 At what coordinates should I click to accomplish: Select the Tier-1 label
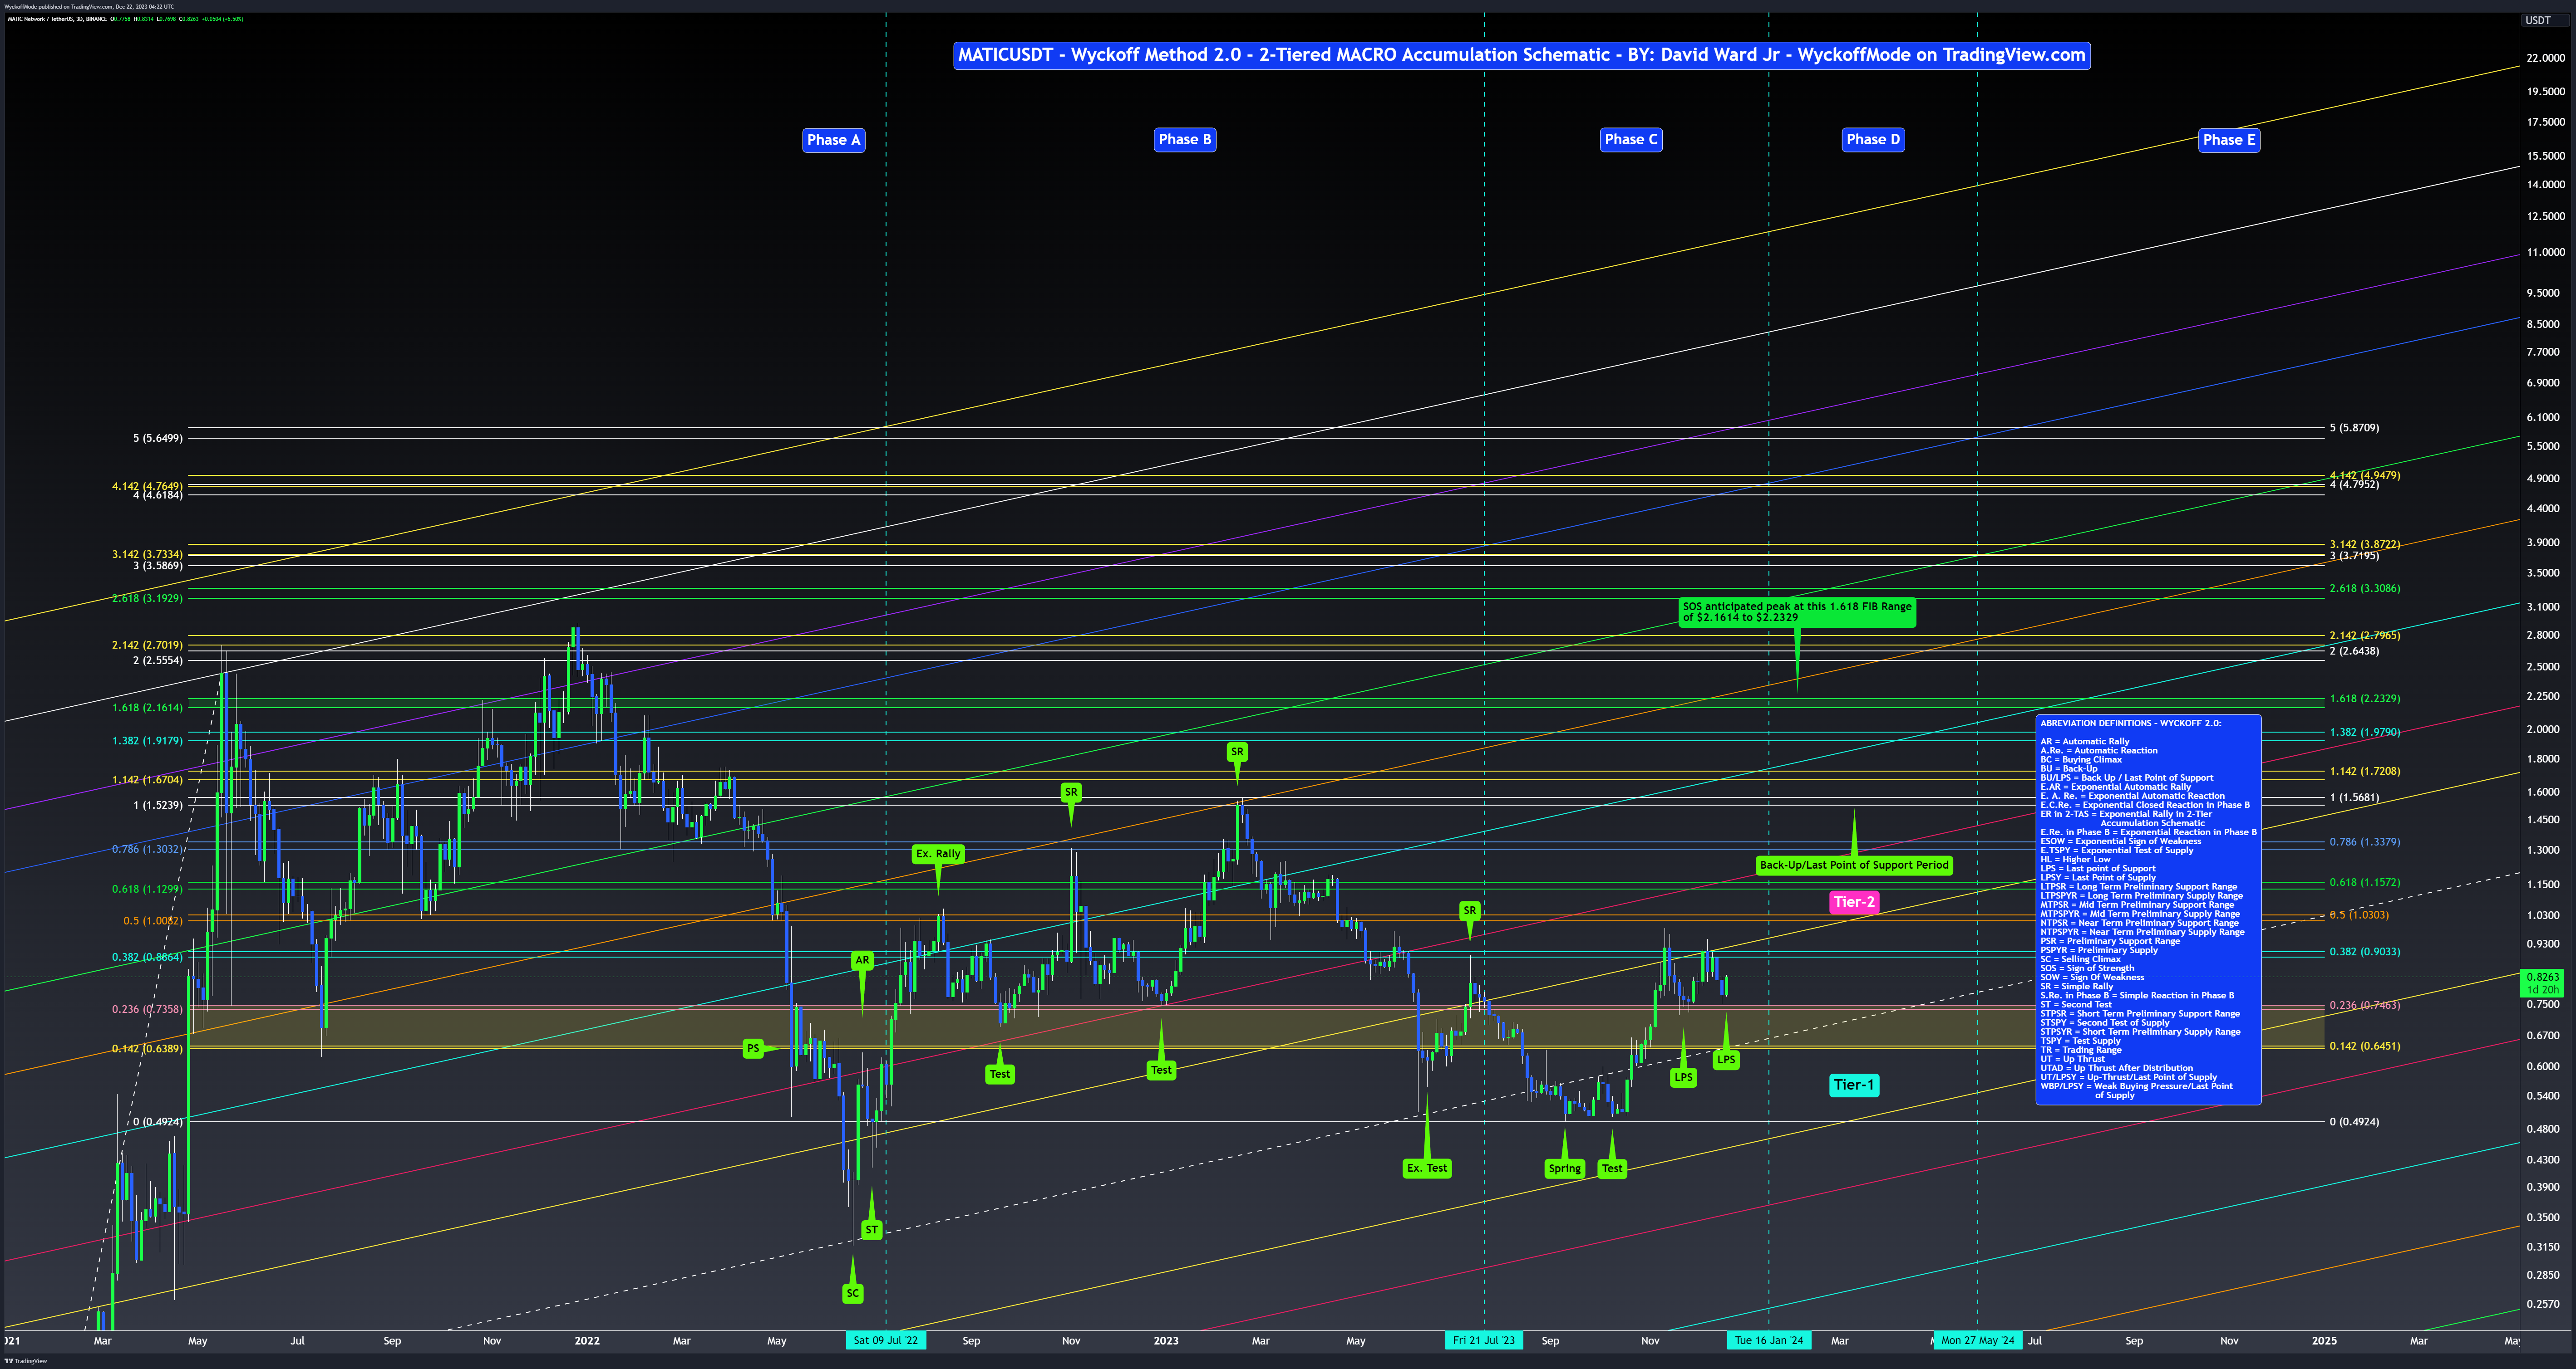(1854, 1085)
